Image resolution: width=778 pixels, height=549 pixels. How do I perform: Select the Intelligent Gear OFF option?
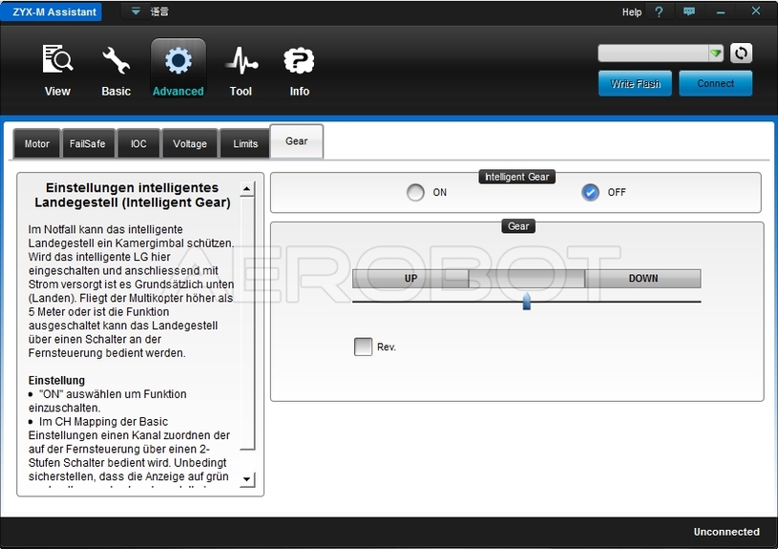click(x=591, y=192)
